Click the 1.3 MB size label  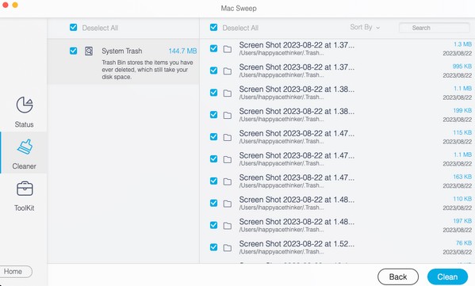pyautogui.click(x=462, y=44)
